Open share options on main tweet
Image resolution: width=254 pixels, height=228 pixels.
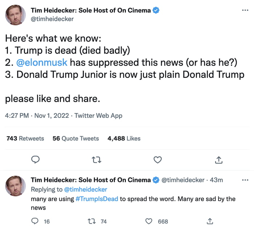click(x=219, y=160)
